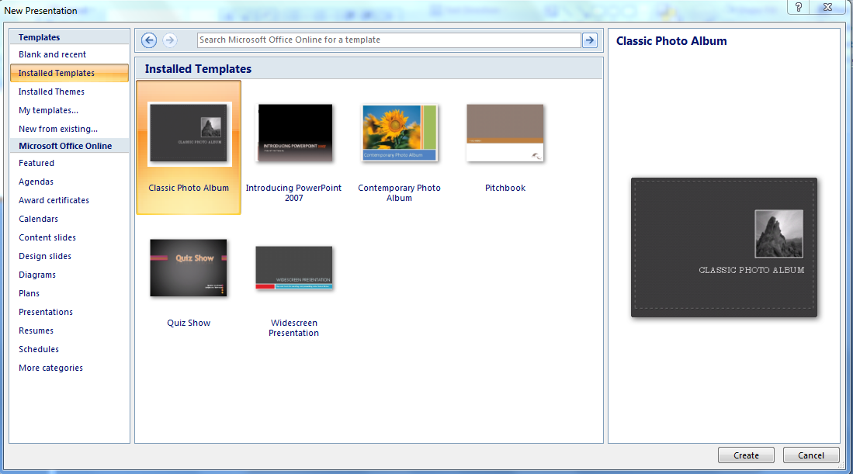
Task: Select the Classic Photo Album template thumbnail
Action: tap(189, 133)
